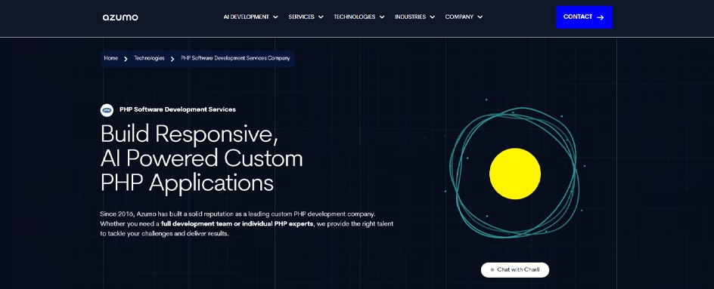Viewport: 714px width, 289px height.
Task: Open the Chat with Charli widget
Action: [515, 270]
